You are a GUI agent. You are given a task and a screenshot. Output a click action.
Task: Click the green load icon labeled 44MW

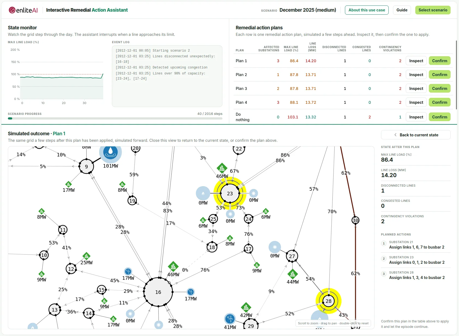(293, 274)
